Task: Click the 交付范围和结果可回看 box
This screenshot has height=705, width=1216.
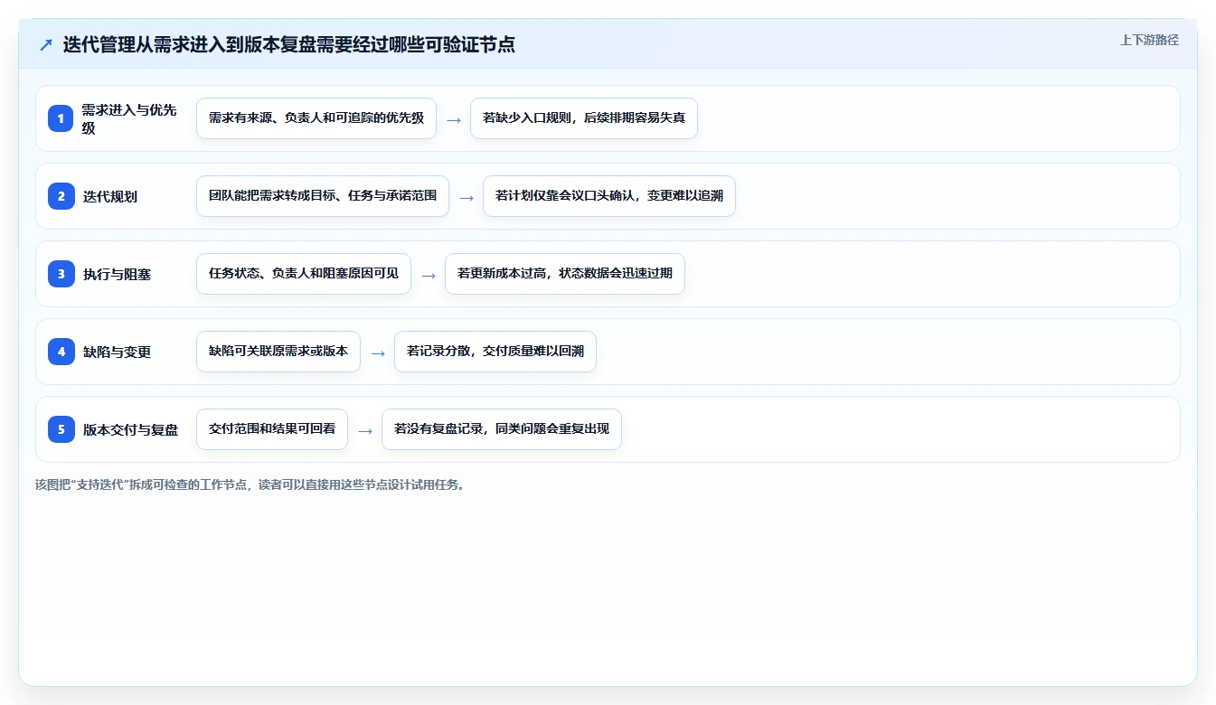Action: pos(272,429)
